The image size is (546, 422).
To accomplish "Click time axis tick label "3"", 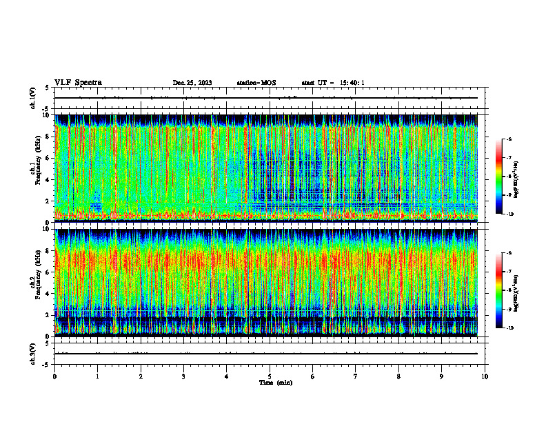I will point(183,376).
